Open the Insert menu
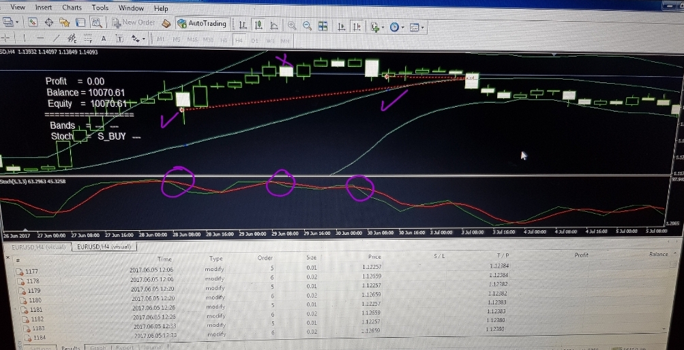 pyautogui.click(x=43, y=7)
